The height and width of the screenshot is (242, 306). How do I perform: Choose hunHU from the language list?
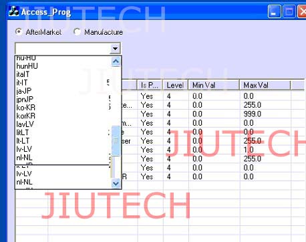27,66
